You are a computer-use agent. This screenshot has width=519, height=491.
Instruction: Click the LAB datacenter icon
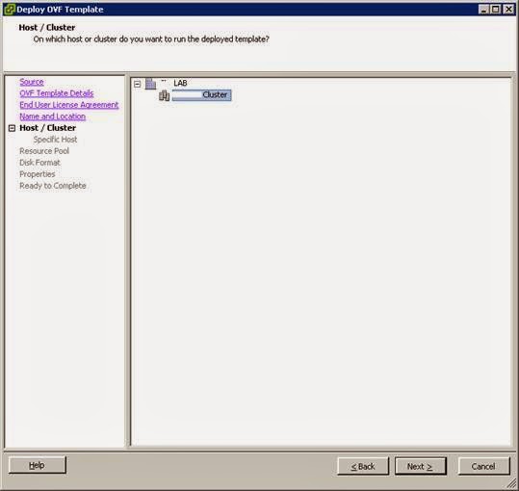tap(150, 84)
